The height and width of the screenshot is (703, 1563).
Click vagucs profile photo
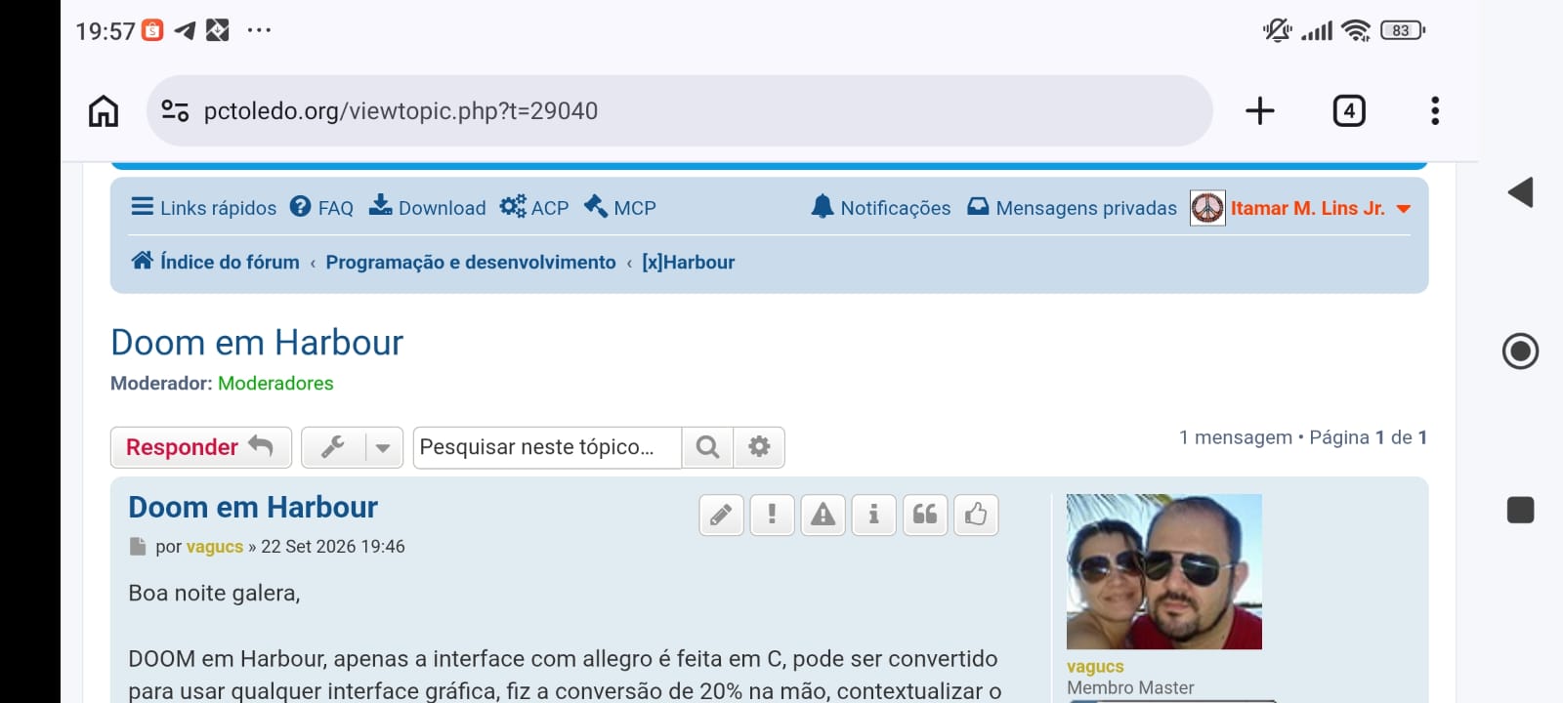point(1164,572)
